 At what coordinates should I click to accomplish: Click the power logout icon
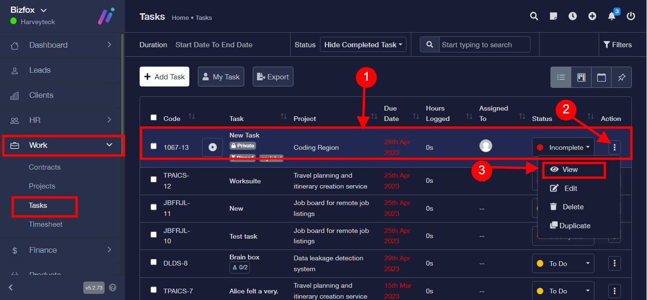[631, 16]
